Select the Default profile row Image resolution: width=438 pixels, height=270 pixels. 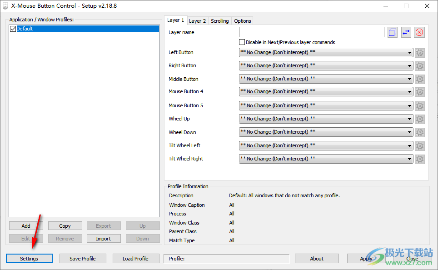pos(85,29)
